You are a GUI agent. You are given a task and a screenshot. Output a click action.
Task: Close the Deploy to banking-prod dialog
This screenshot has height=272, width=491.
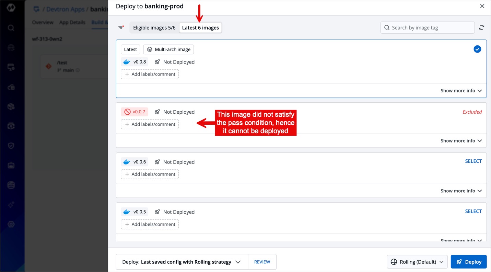pos(482,6)
